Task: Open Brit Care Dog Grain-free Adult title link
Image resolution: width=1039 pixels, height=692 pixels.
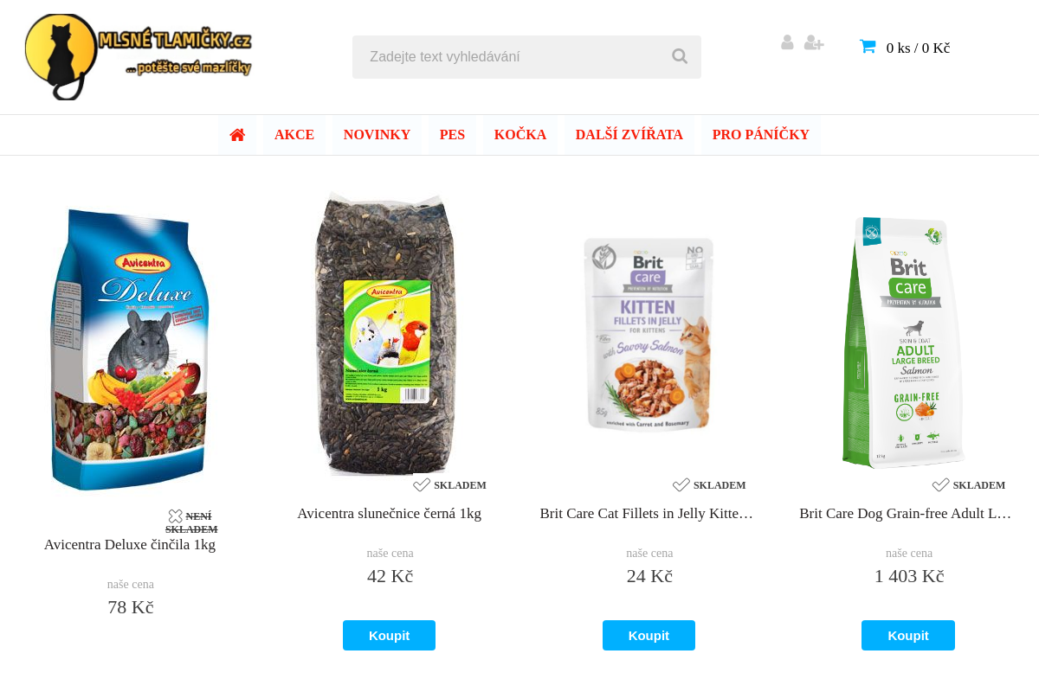Action: [906, 514]
